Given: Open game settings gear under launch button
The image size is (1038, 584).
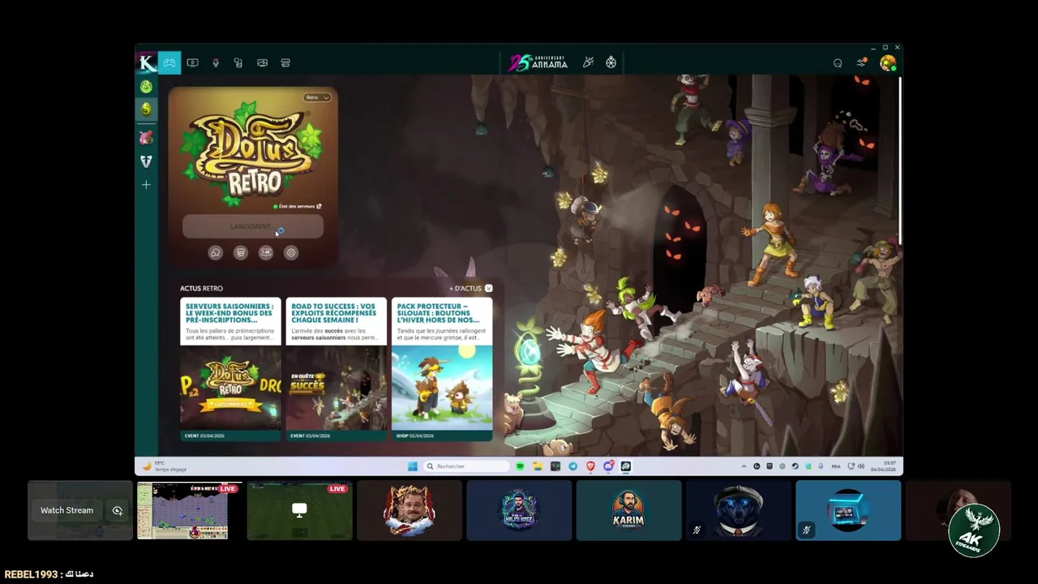Looking at the screenshot, I should pyautogui.click(x=291, y=253).
